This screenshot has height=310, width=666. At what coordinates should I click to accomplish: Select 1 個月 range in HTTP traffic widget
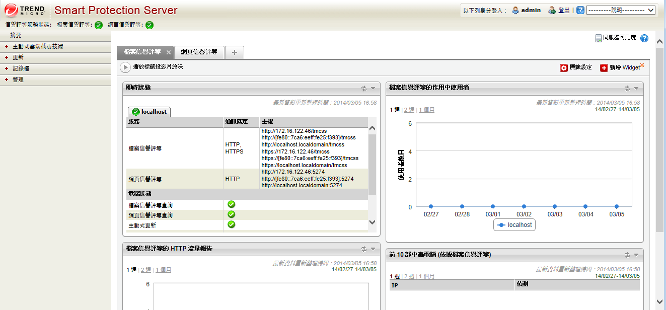click(163, 270)
